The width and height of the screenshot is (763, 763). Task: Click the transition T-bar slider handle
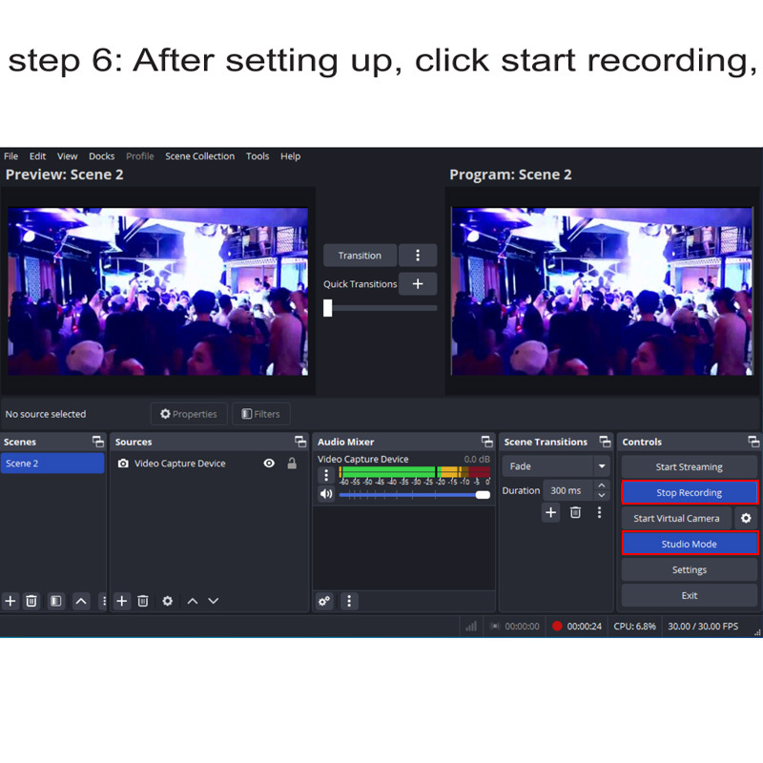click(327, 308)
